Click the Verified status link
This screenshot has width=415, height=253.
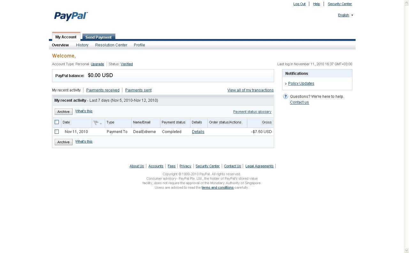127,64
